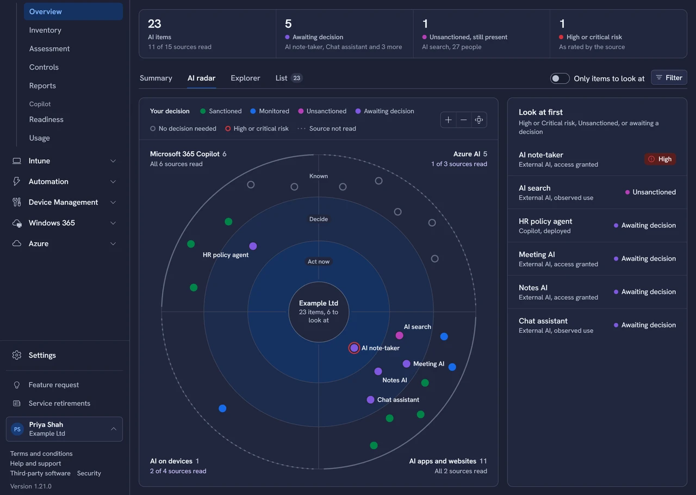696x495 pixels.
Task: Click the blue Monitored legend dot
Action: point(253,111)
